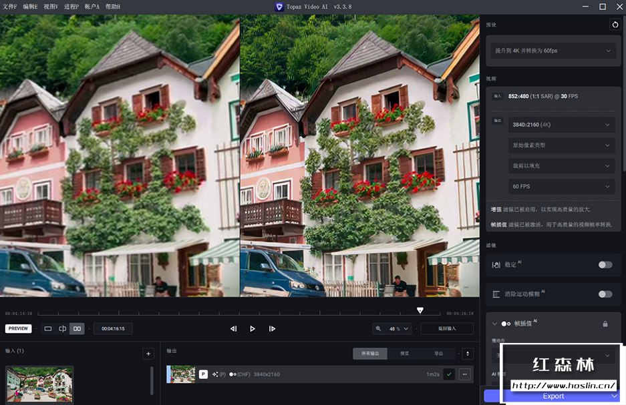
Task: Add input video with plus icon
Action: pos(148,354)
